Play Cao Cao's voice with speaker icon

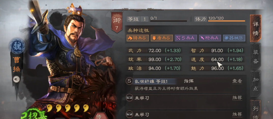point(17,80)
